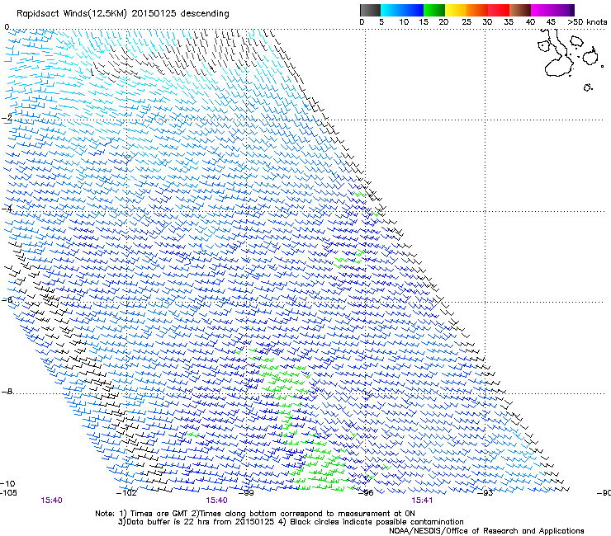Click the title text 'Rapidscat Winds(12.5KM)'

point(72,14)
